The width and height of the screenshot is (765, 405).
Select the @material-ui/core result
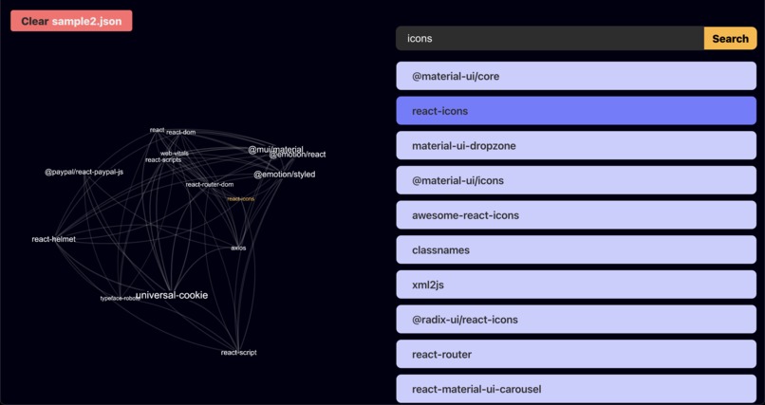click(576, 76)
